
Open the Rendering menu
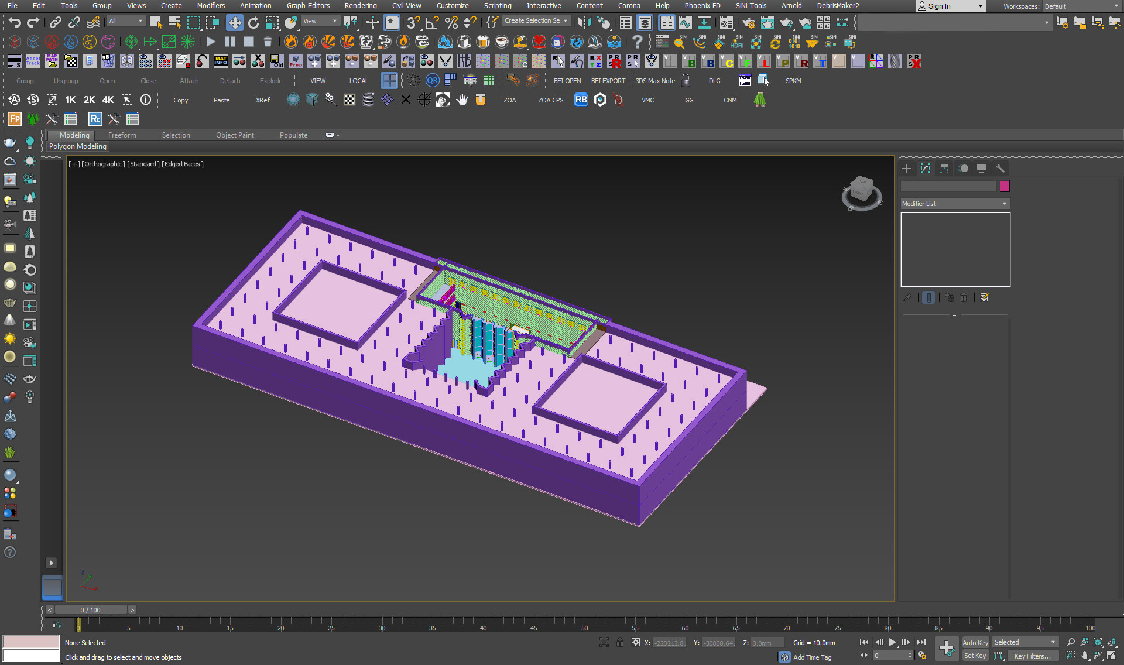360,6
